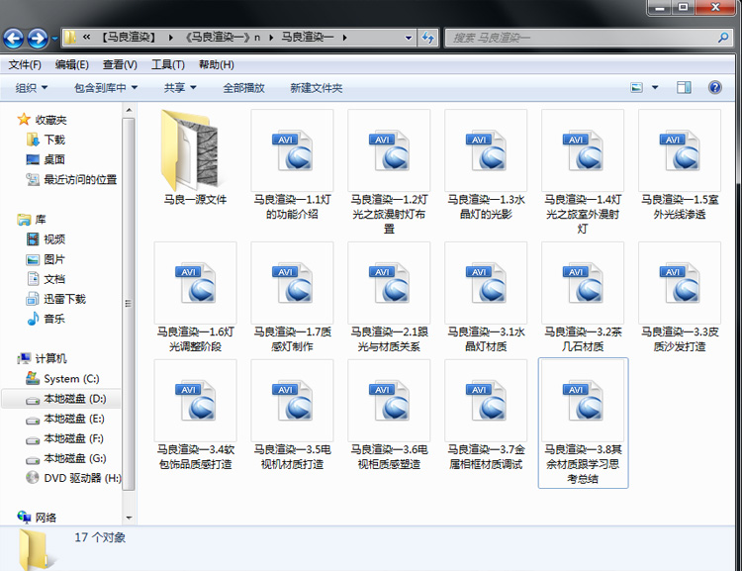Open the 帮助(H) menu
The image size is (742, 571).
tap(216, 64)
